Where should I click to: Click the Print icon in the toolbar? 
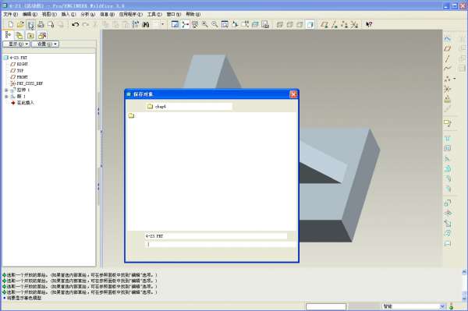click(41, 24)
